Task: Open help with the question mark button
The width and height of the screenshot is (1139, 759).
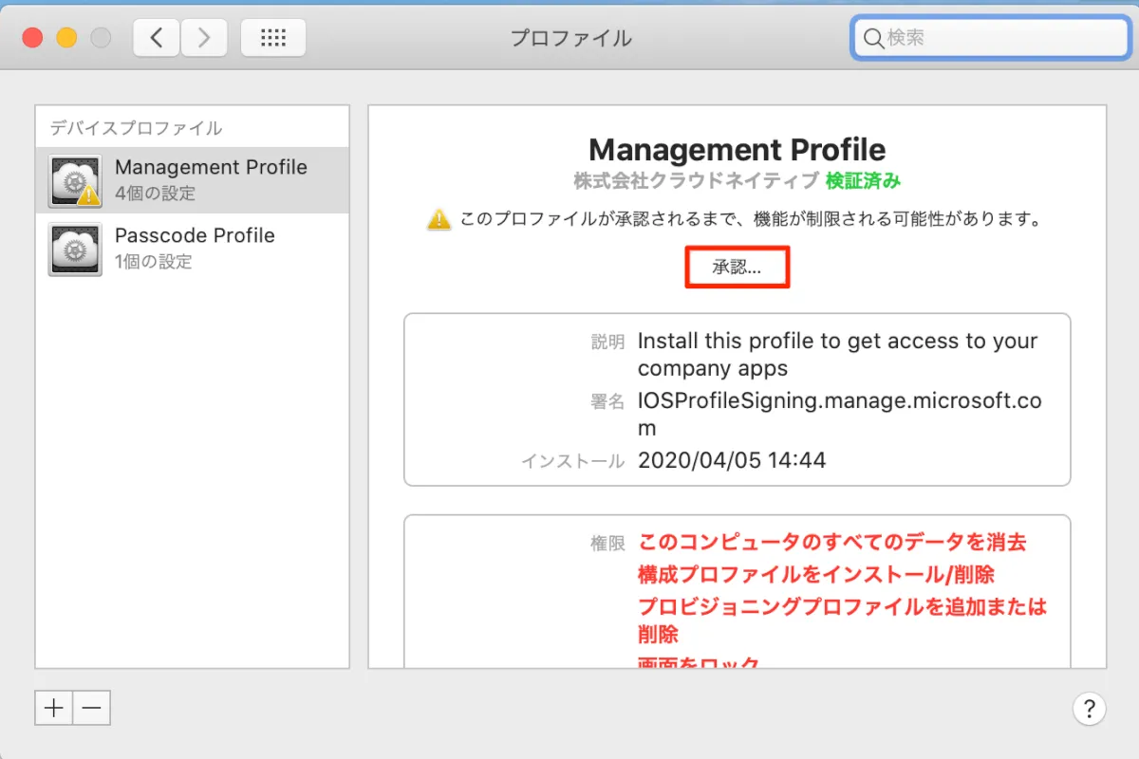Action: pyautogui.click(x=1089, y=708)
